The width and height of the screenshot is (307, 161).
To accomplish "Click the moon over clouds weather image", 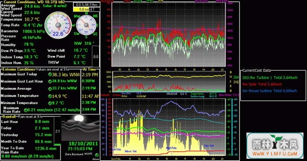I will tap(80, 128).
